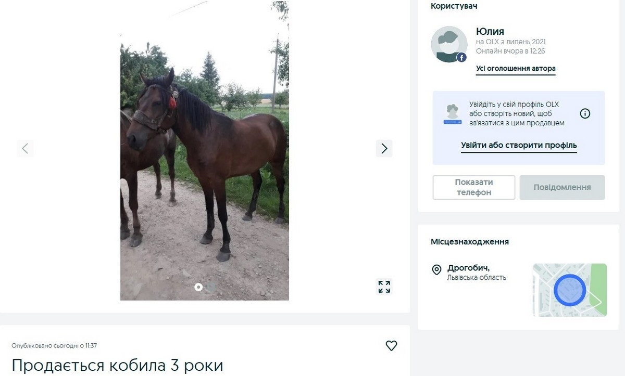Click the Facebook badge on avatar

click(x=461, y=58)
